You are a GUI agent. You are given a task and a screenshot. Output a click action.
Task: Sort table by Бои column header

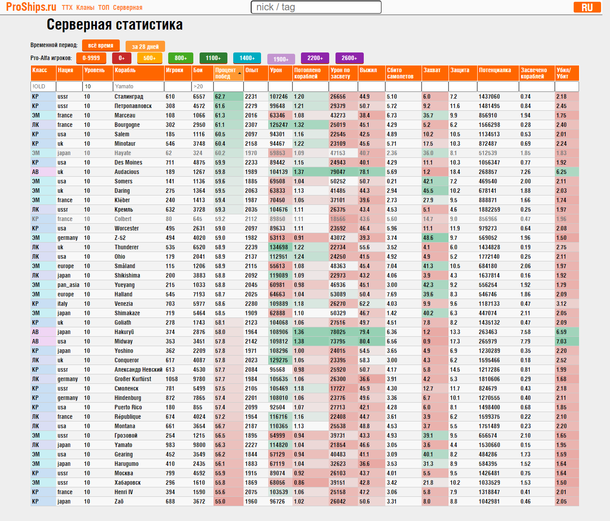coord(198,70)
